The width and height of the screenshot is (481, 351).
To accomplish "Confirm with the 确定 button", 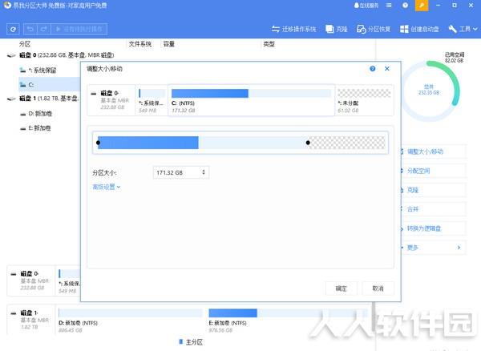I will click(342, 288).
